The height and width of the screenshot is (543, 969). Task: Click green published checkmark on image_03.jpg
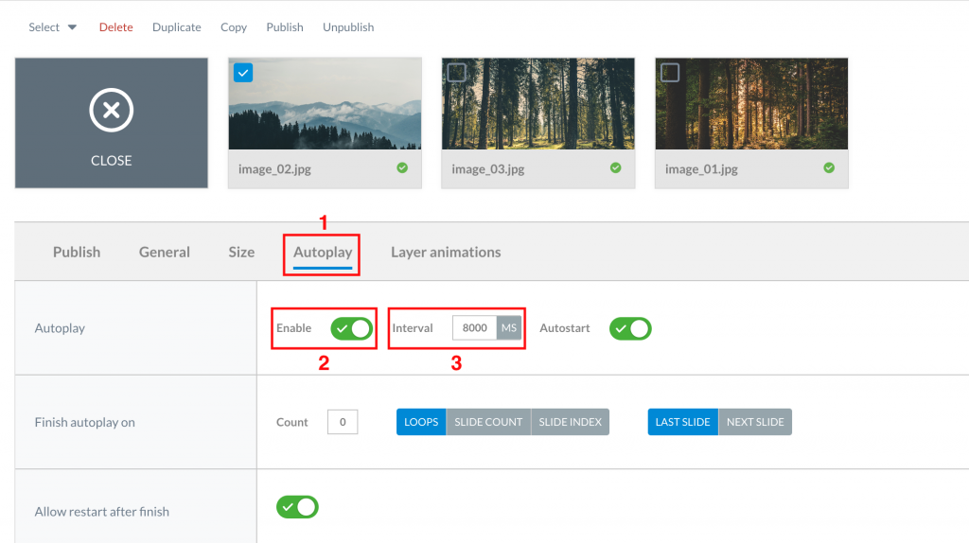[x=615, y=168]
